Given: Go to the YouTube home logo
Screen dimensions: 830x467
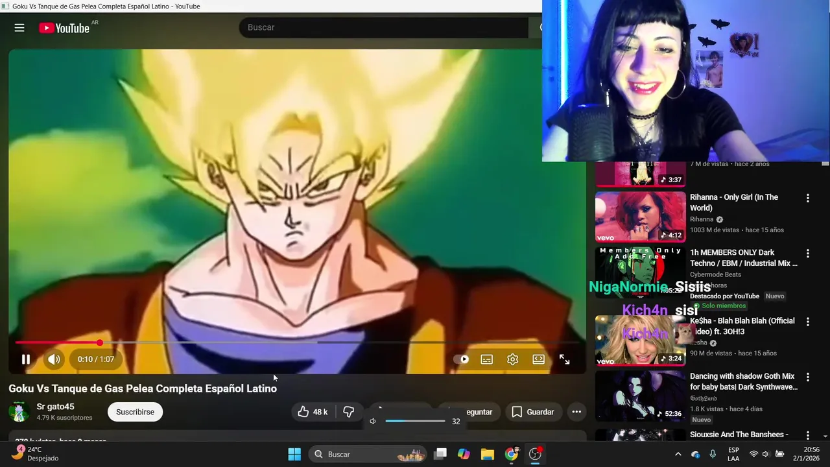Looking at the screenshot, I should pyautogui.click(x=64, y=28).
